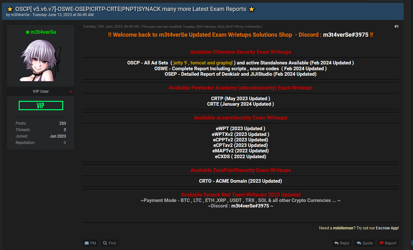The image size is (413, 250).
Task: Click 'Available Synack Red Team Writeups' heading
Action: (241, 195)
